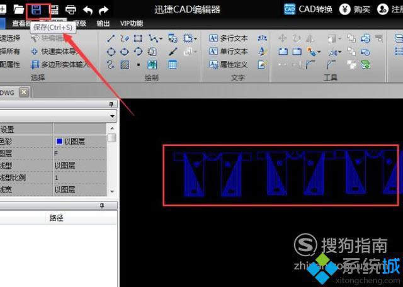403x287 pixels.
Task: Close the DWG document tab
Action: point(24,93)
